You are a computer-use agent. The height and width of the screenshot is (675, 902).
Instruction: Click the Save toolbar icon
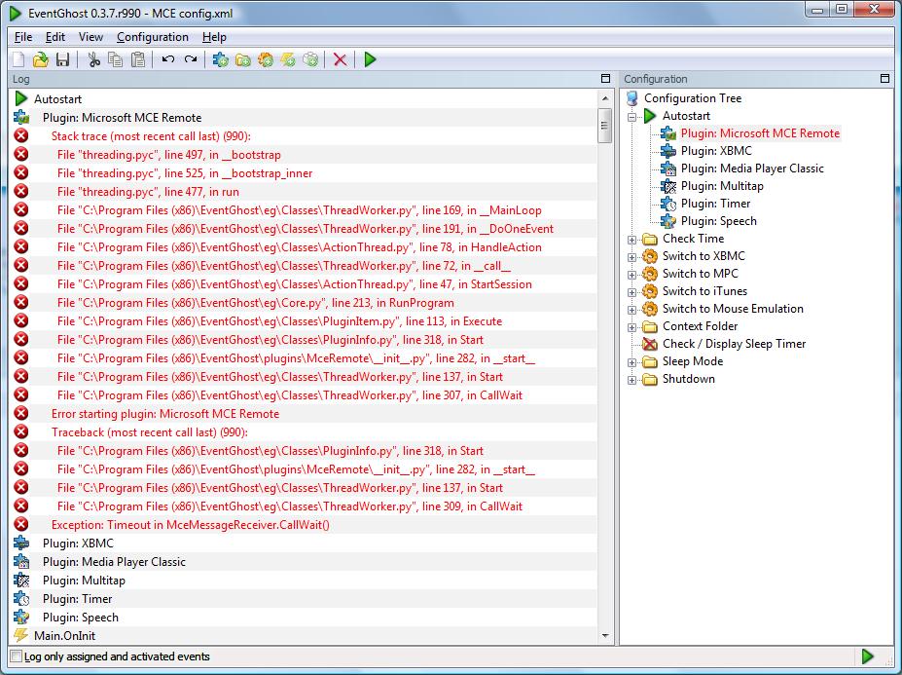pos(62,59)
